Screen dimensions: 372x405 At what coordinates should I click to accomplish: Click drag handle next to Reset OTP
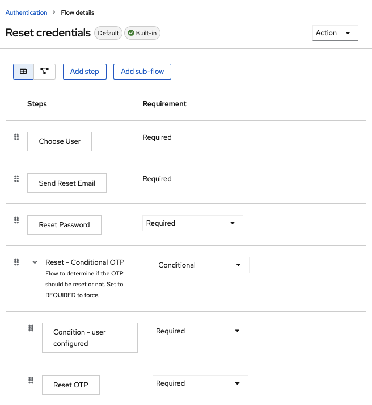[x=31, y=381]
